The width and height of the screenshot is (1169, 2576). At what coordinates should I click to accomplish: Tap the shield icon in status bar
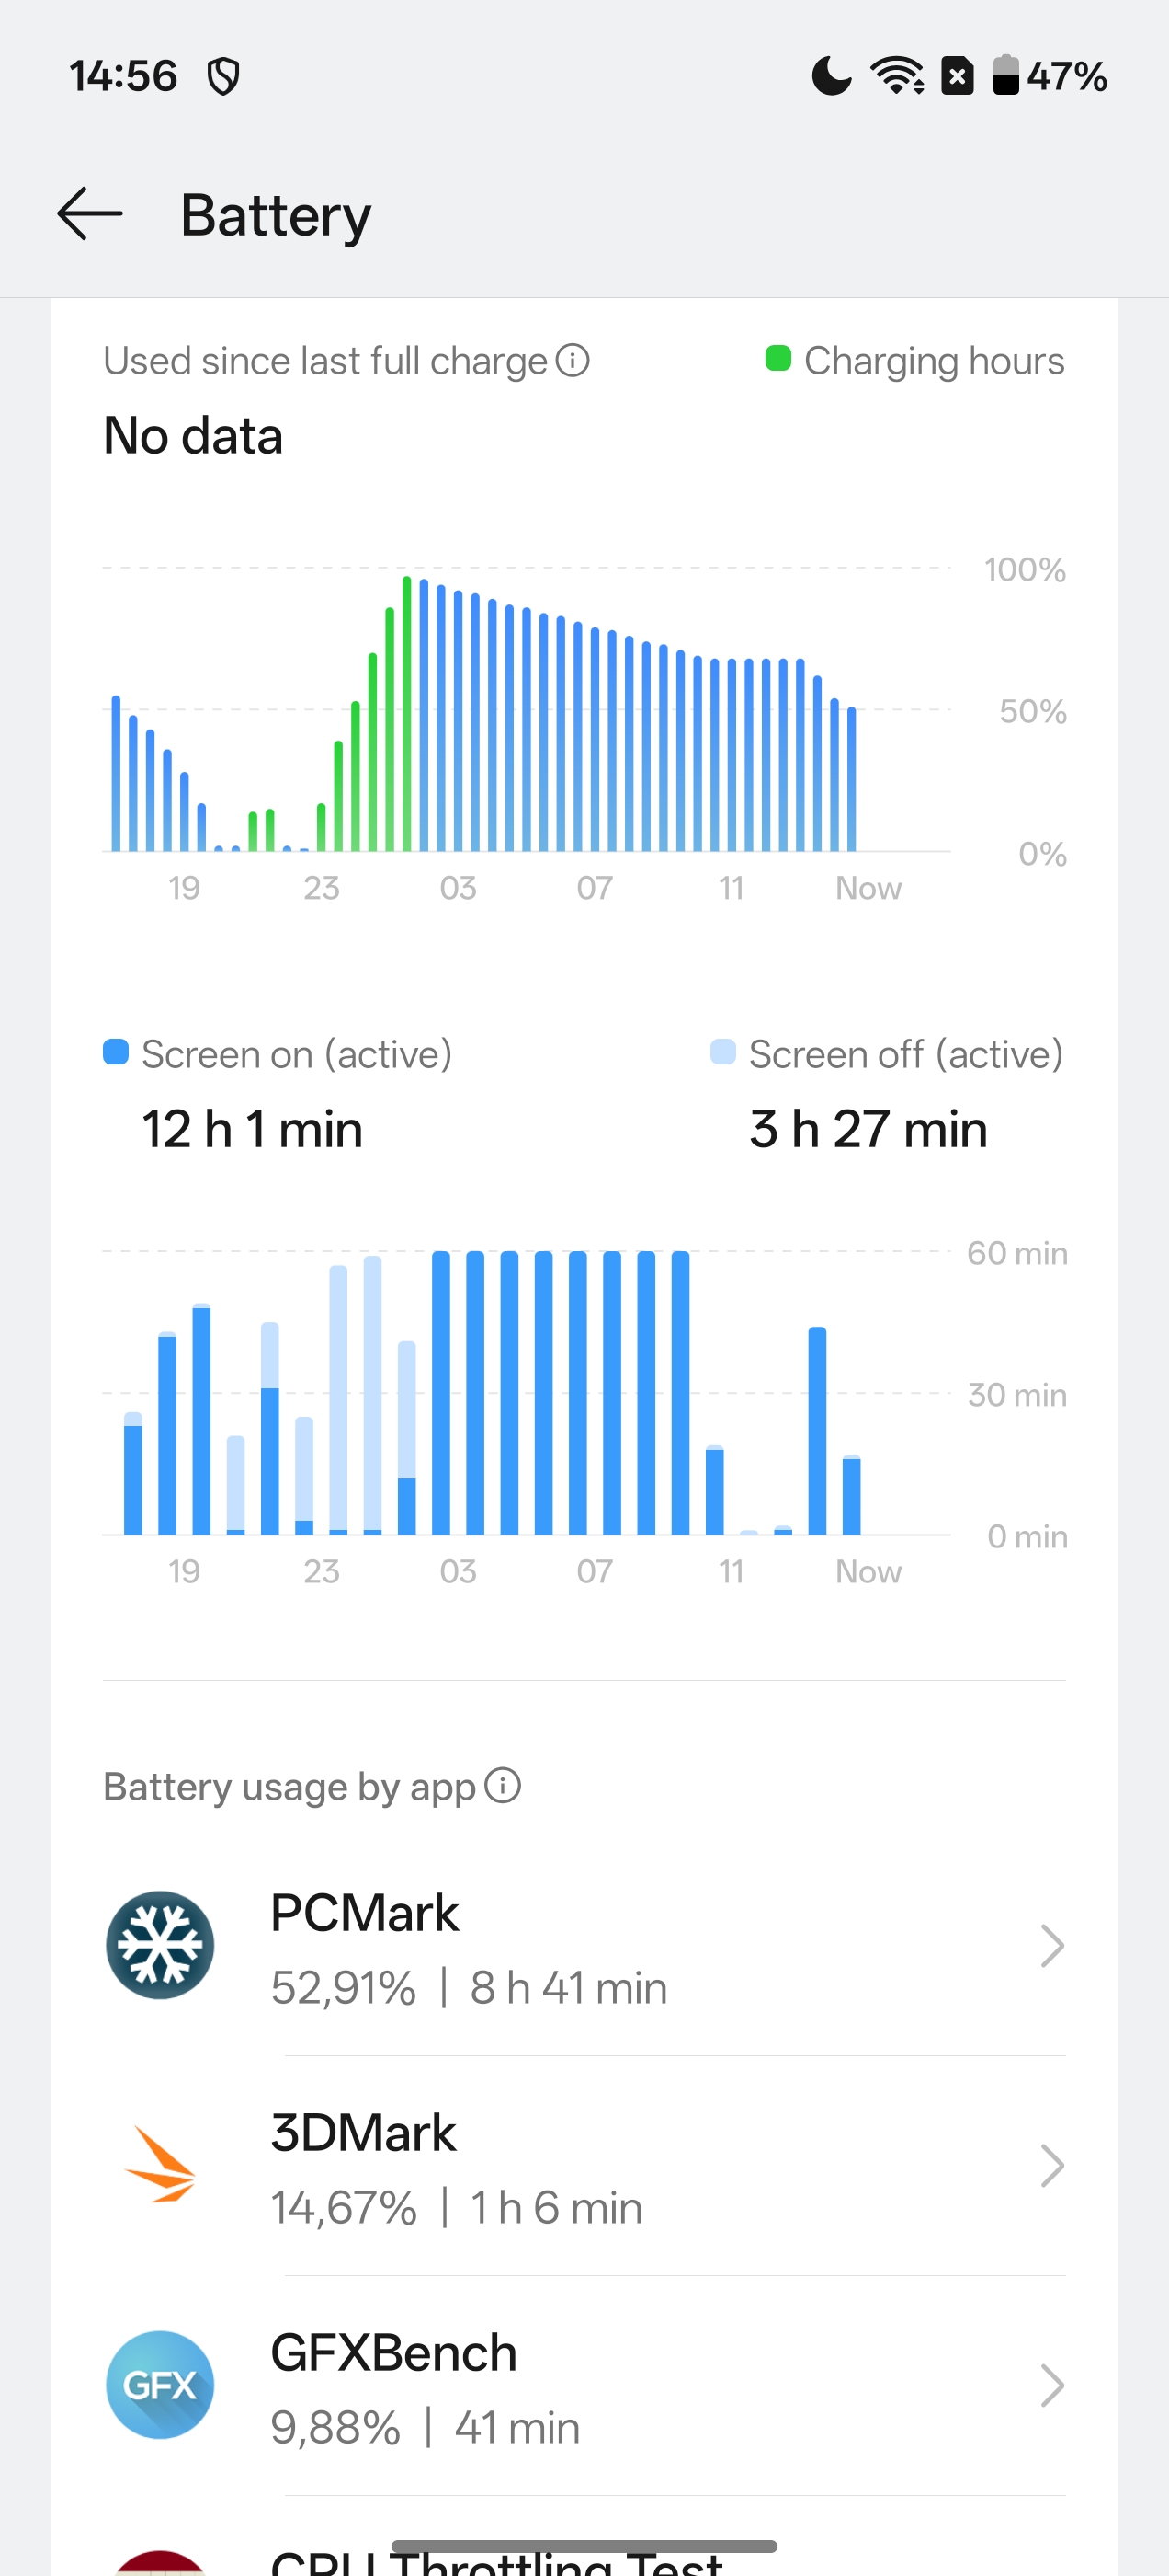pos(222,76)
